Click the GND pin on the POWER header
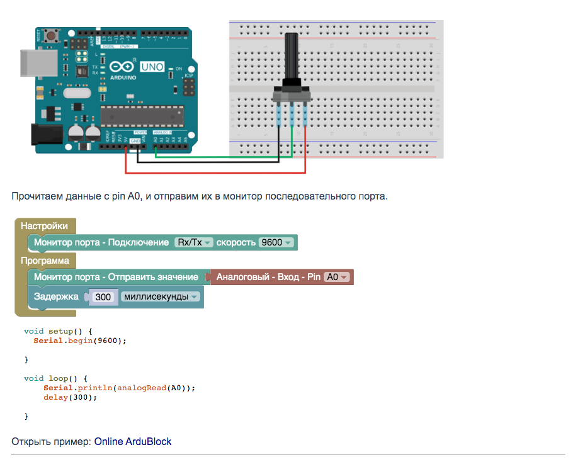Image resolution: width=573 pixels, height=462 pixels. 137,147
